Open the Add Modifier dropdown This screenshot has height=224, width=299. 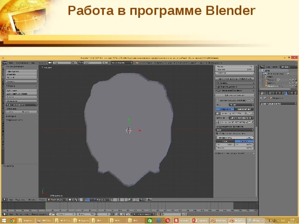click(x=278, y=104)
